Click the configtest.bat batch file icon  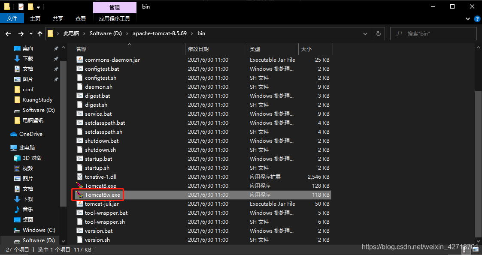coord(80,69)
